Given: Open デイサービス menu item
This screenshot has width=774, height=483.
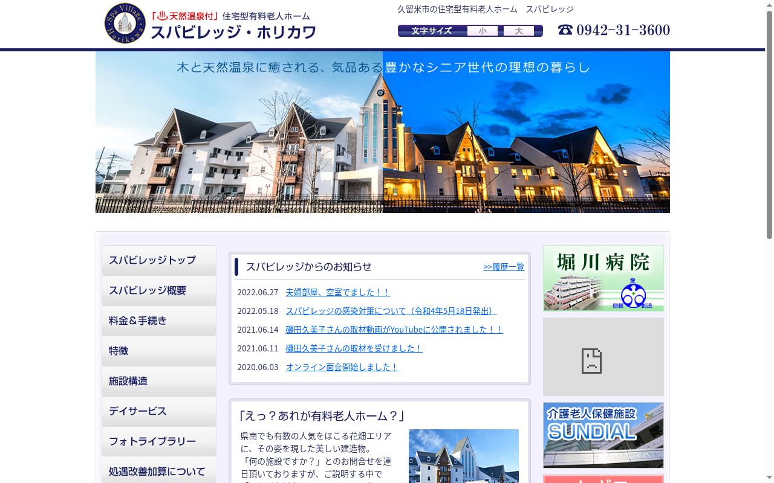Looking at the screenshot, I should coord(159,411).
